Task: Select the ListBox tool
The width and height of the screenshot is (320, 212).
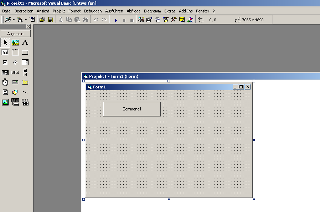Action: tap(5, 72)
